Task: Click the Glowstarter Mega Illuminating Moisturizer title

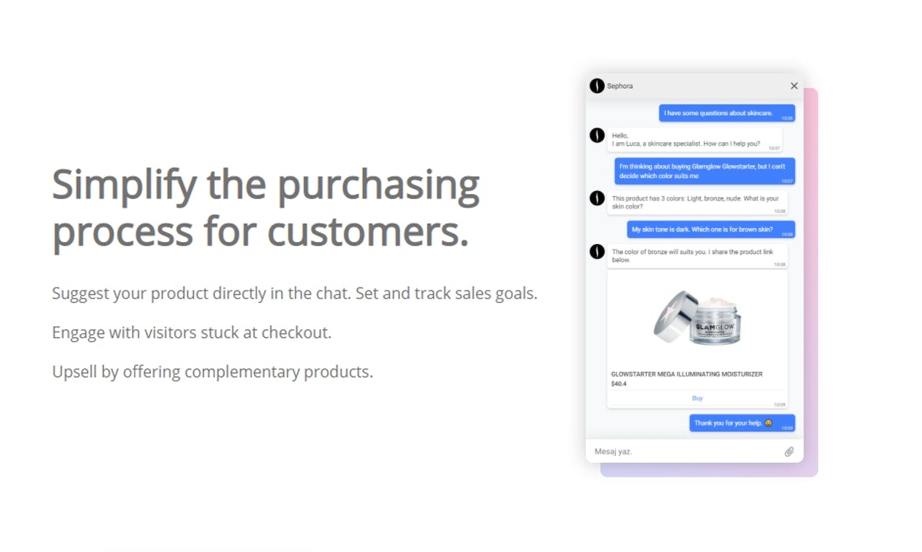Action: [x=687, y=374]
